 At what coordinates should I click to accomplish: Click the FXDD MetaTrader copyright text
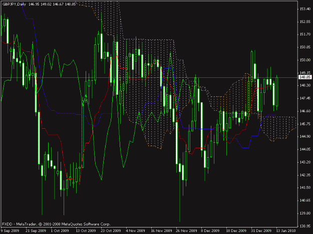(x=56, y=224)
